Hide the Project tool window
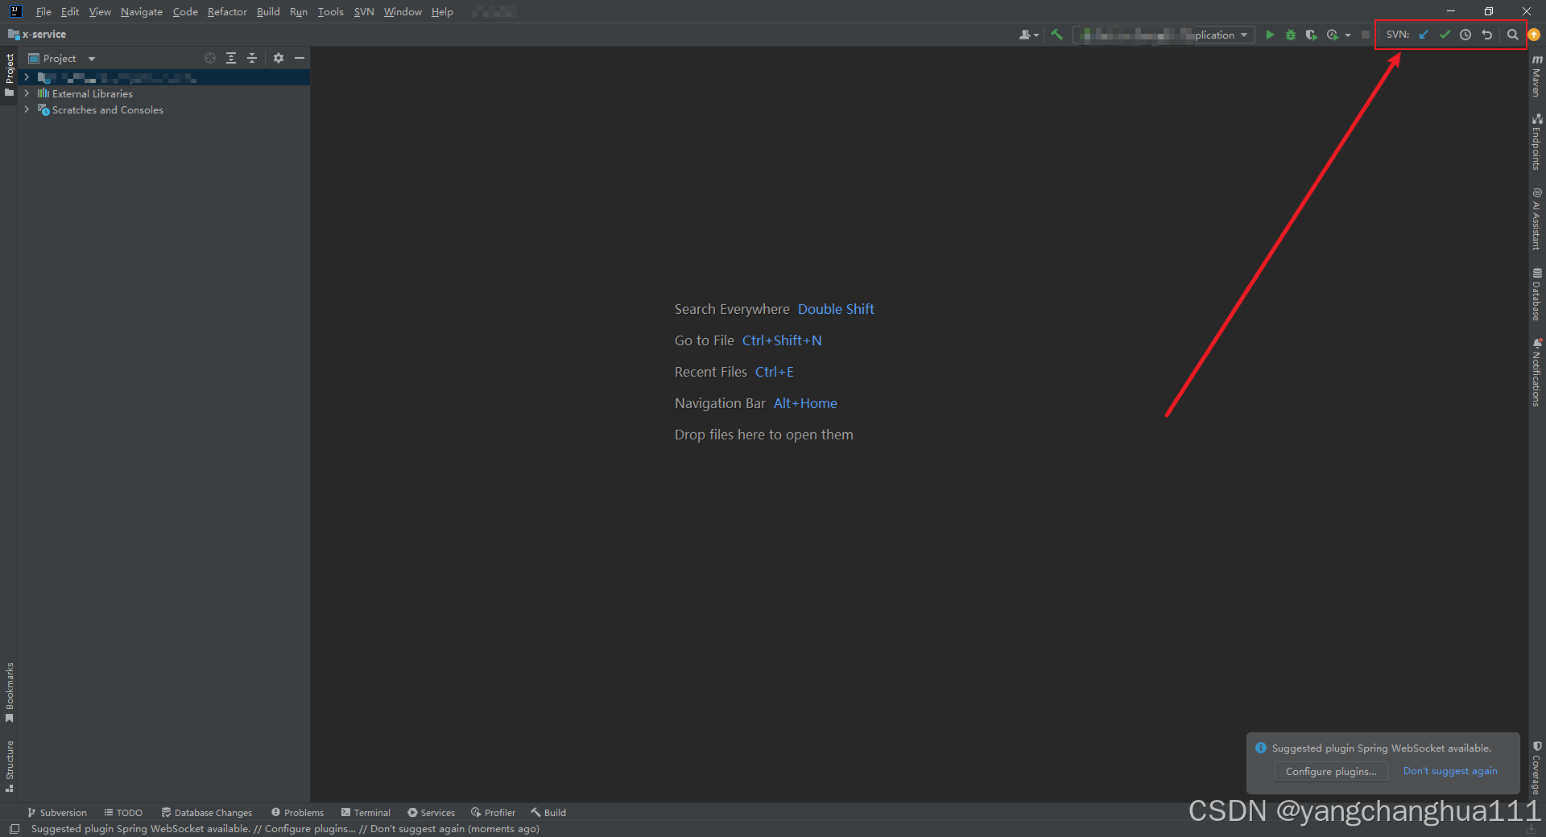This screenshot has height=837, width=1546. 300,58
